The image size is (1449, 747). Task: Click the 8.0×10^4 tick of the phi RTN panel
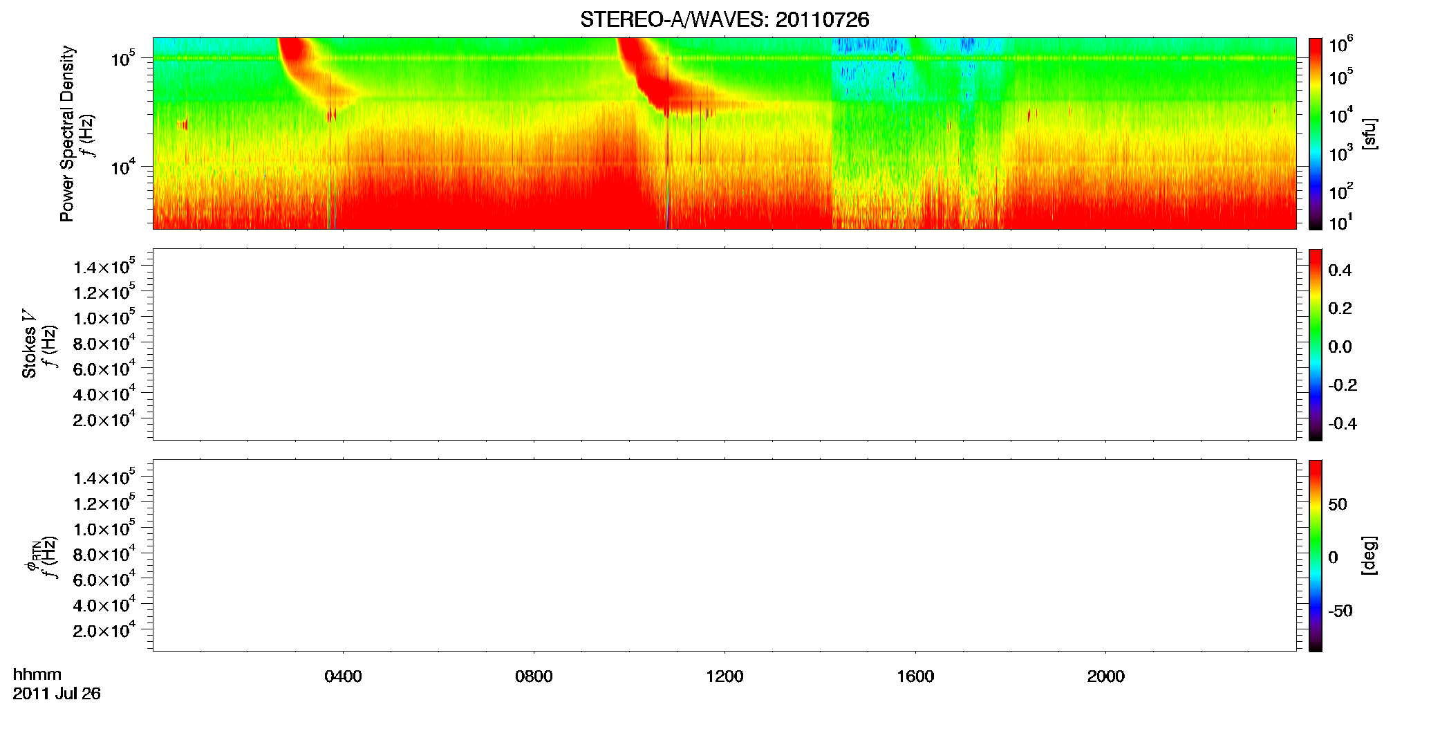104,554
